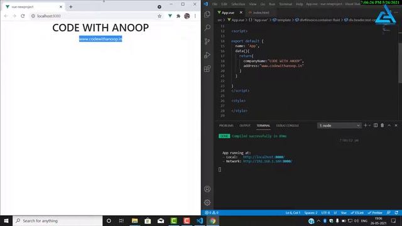Open the Selection menu in VS Code
The image size is (402, 226).
pyautogui.click(x=238, y=4)
